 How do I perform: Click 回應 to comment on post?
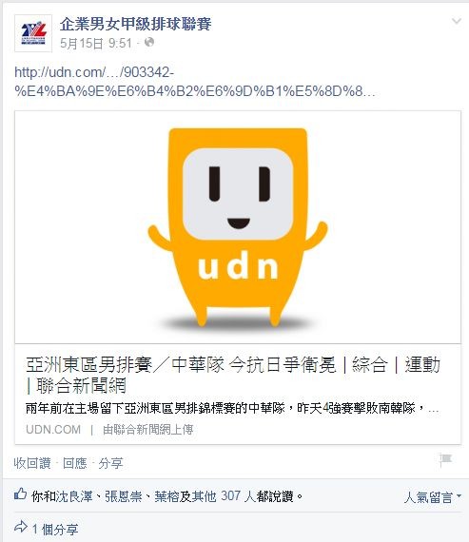click(75, 463)
